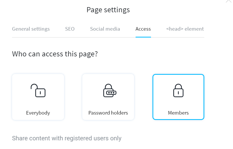Switch to the SEO tab
The image size is (233, 149).
click(x=70, y=29)
